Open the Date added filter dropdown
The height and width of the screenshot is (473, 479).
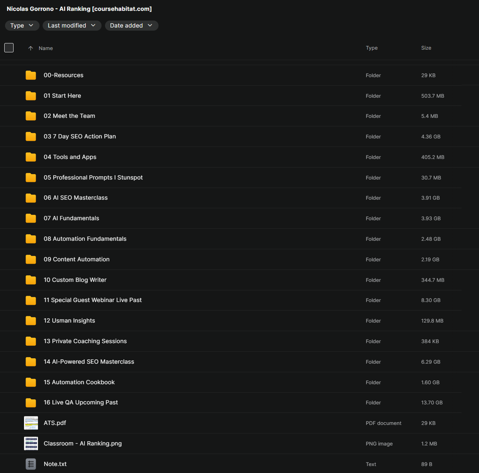pyautogui.click(x=131, y=26)
